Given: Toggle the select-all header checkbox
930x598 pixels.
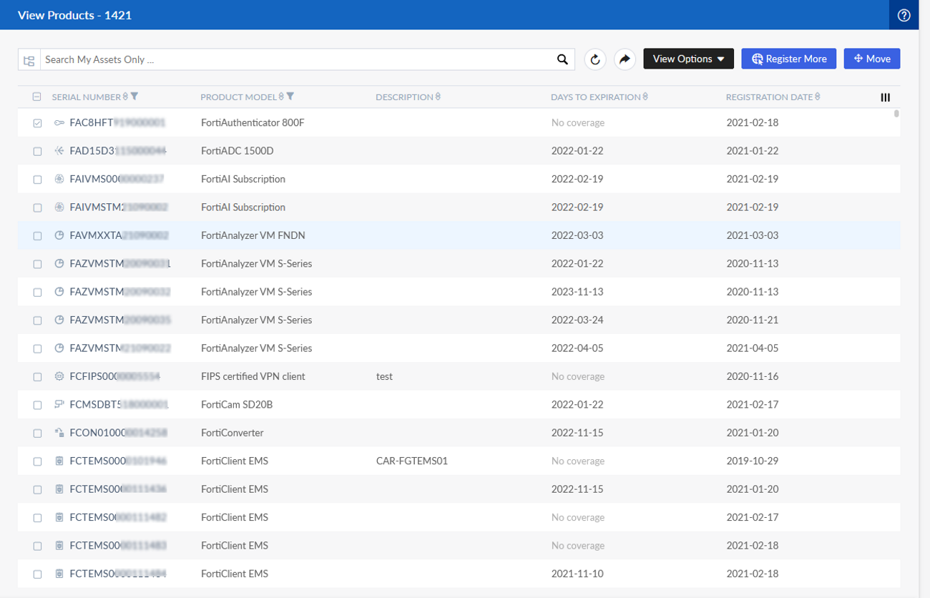Looking at the screenshot, I should click(x=37, y=97).
